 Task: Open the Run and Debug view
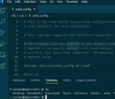coord(3,44)
